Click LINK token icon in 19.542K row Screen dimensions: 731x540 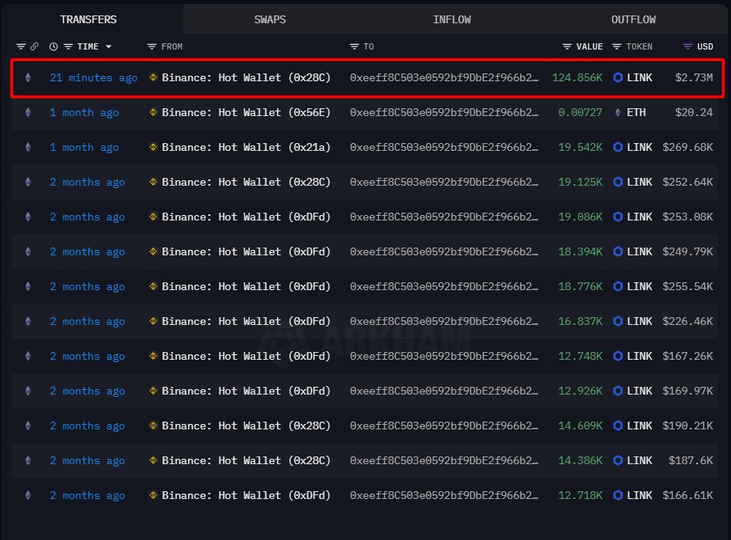tap(618, 147)
